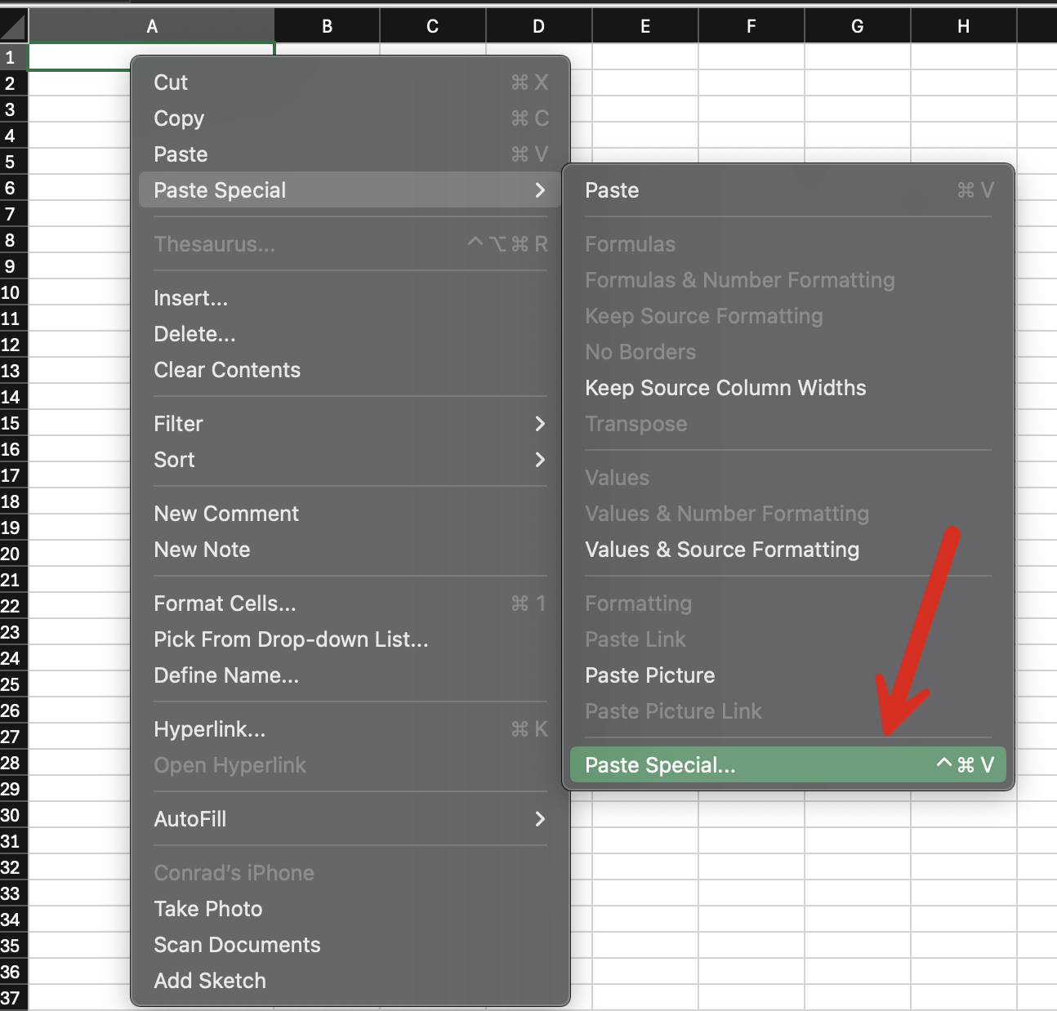1057x1011 pixels.
Task: Click column E header
Action: [x=645, y=27]
